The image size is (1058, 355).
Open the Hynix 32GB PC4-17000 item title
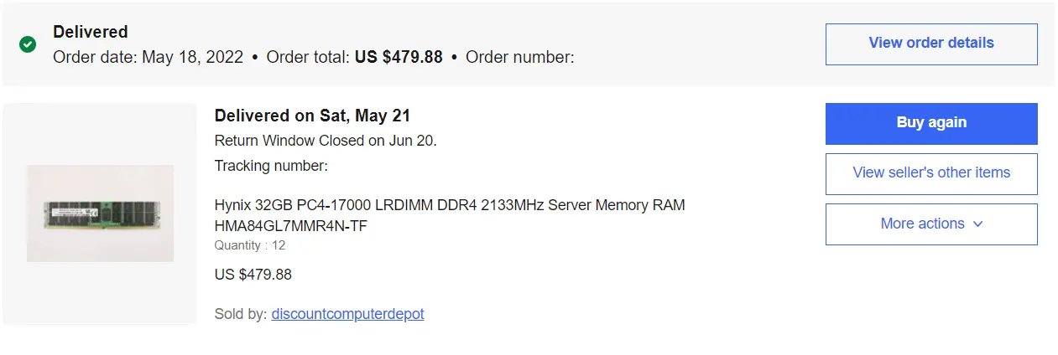[x=450, y=205]
